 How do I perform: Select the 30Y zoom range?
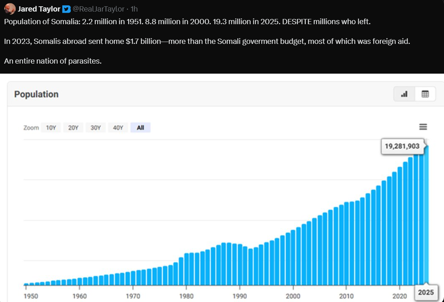coord(96,128)
